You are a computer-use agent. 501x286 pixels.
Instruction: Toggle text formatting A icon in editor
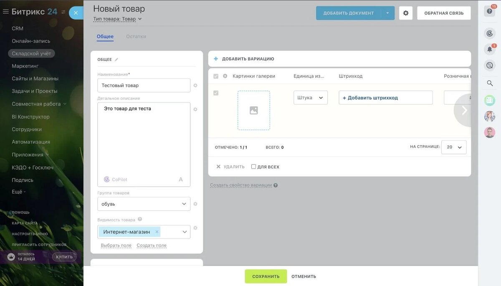point(181,179)
